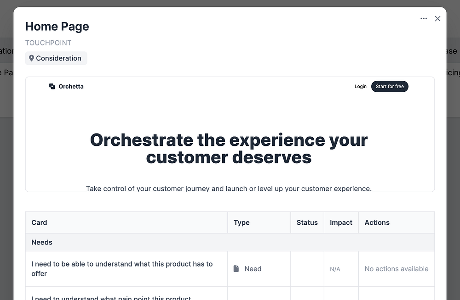Image resolution: width=460 pixels, height=300 pixels.
Task: Click the location pin icon beside Consideration
Action: 31,58
